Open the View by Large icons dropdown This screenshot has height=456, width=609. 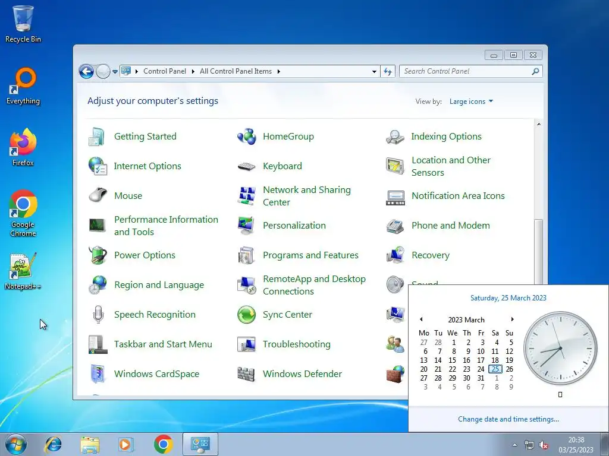471,102
